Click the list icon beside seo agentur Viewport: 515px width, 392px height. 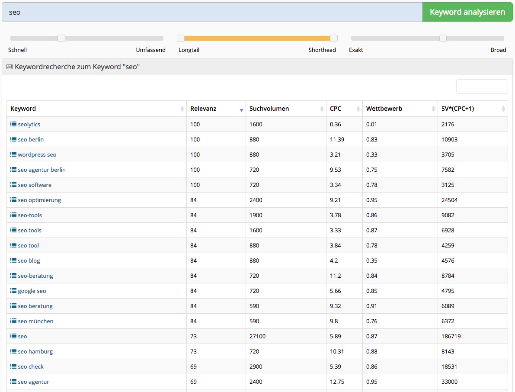pyautogui.click(x=13, y=381)
